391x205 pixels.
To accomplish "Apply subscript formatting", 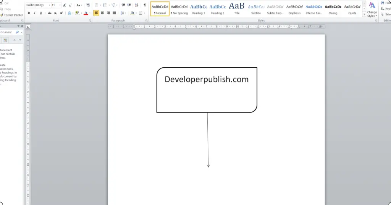I will point(56,13).
